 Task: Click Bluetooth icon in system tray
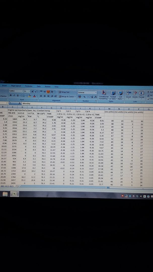pos(130,196)
